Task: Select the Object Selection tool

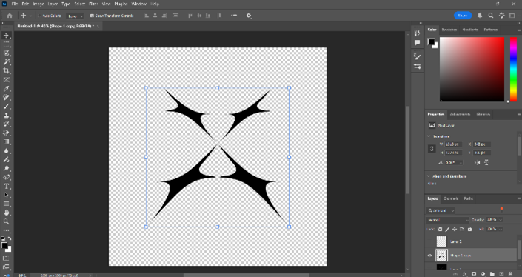Action: (7, 53)
